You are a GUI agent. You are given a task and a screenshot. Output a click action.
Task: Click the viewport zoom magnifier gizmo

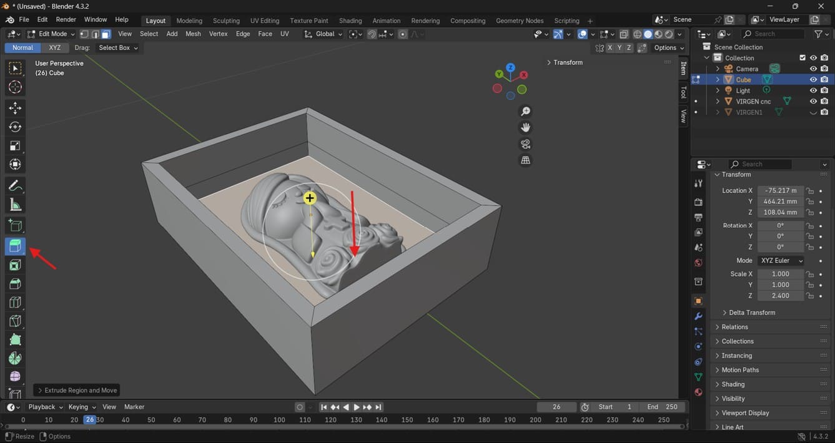click(526, 111)
